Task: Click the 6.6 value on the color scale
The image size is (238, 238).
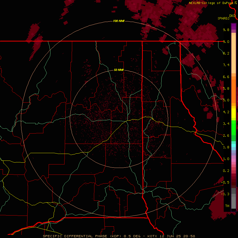Action: tap(226, 77)
